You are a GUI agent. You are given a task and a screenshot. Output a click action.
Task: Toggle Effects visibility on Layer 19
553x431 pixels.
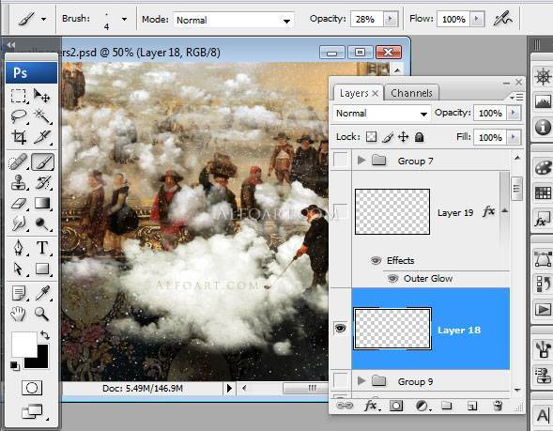pyautogui.click(x=376, y=261)
